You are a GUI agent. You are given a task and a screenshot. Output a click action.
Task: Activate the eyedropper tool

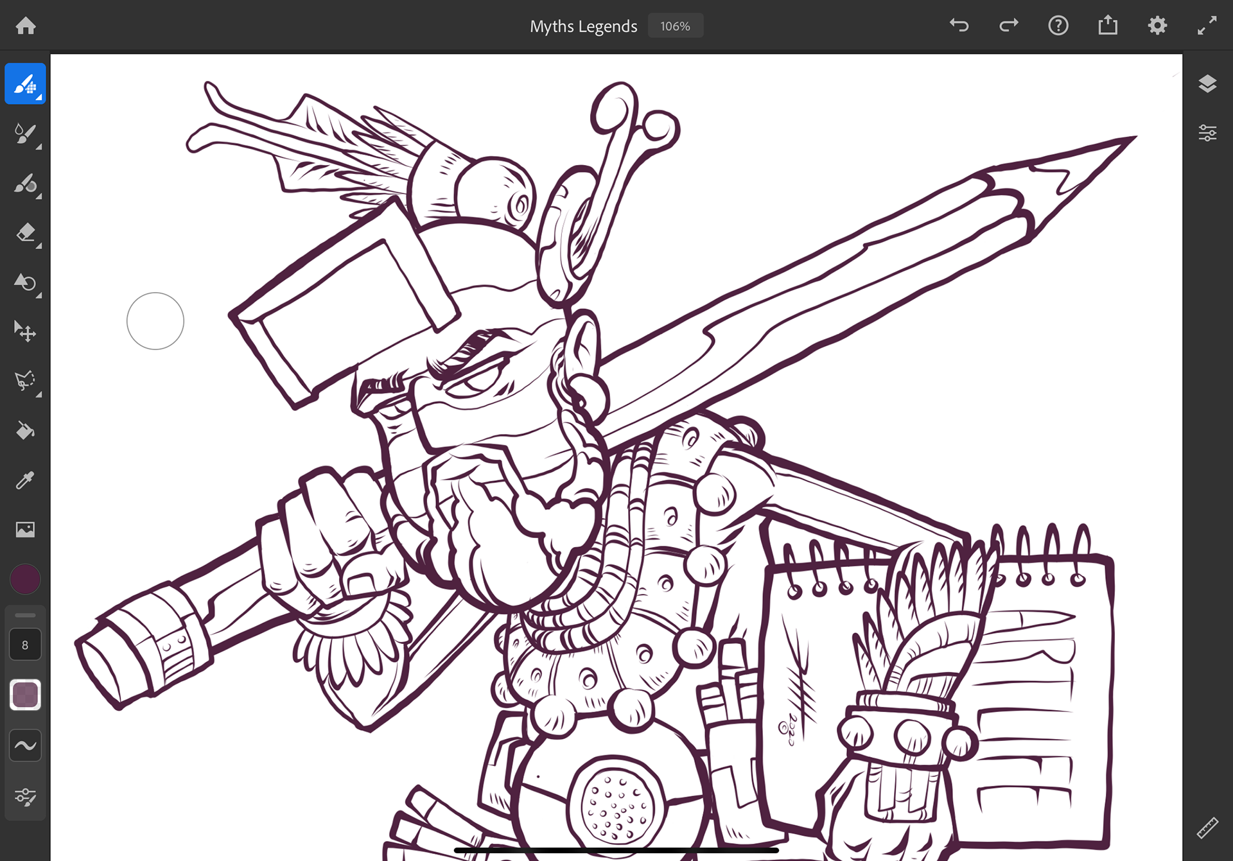coord(25,480)
